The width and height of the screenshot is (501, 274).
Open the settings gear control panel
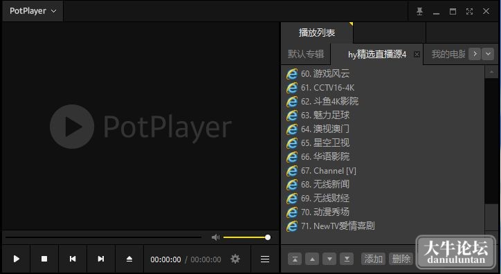tap(235, 259)
